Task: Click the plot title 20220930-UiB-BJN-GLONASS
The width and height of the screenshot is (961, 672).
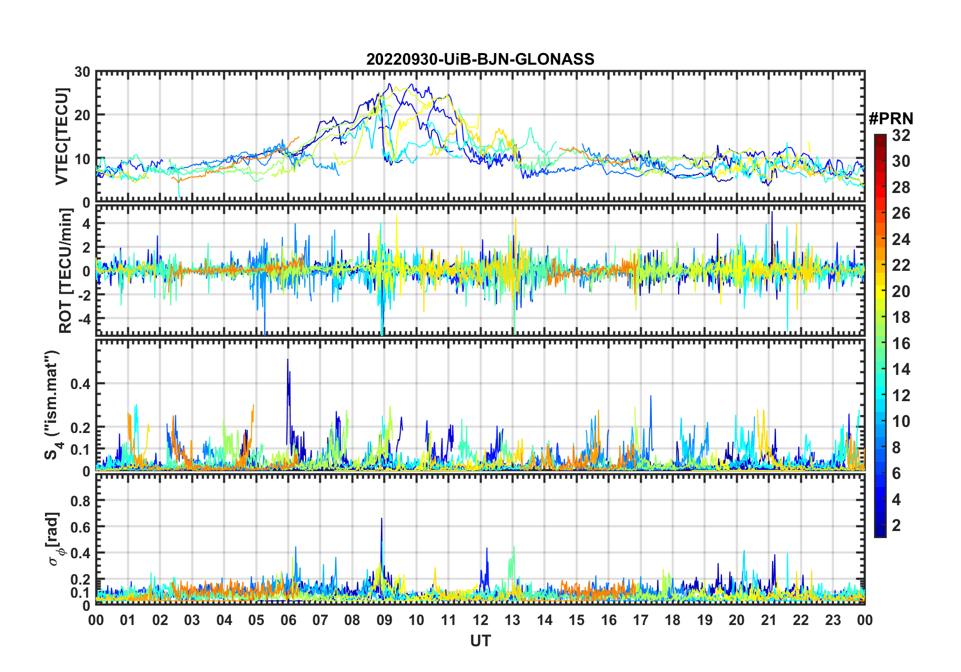Action: click(x=480, y=59)
